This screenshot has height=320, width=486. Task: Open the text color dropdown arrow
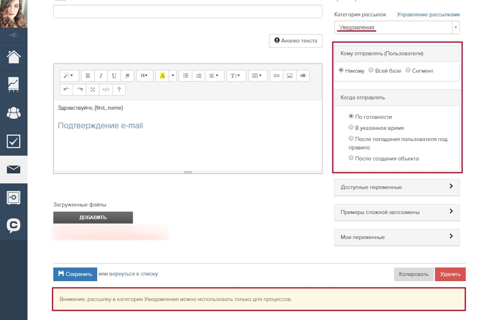pyautogui.click(x=173, y=76)
